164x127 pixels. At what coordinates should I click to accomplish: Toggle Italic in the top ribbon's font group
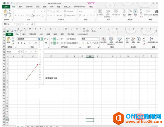click(18, 16)
